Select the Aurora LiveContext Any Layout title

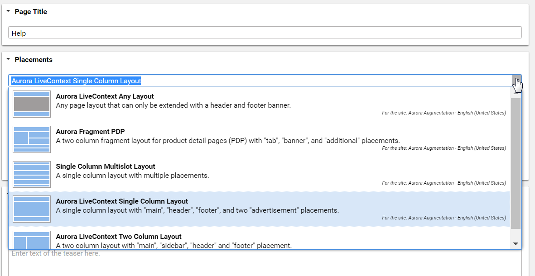coord(105,96)
